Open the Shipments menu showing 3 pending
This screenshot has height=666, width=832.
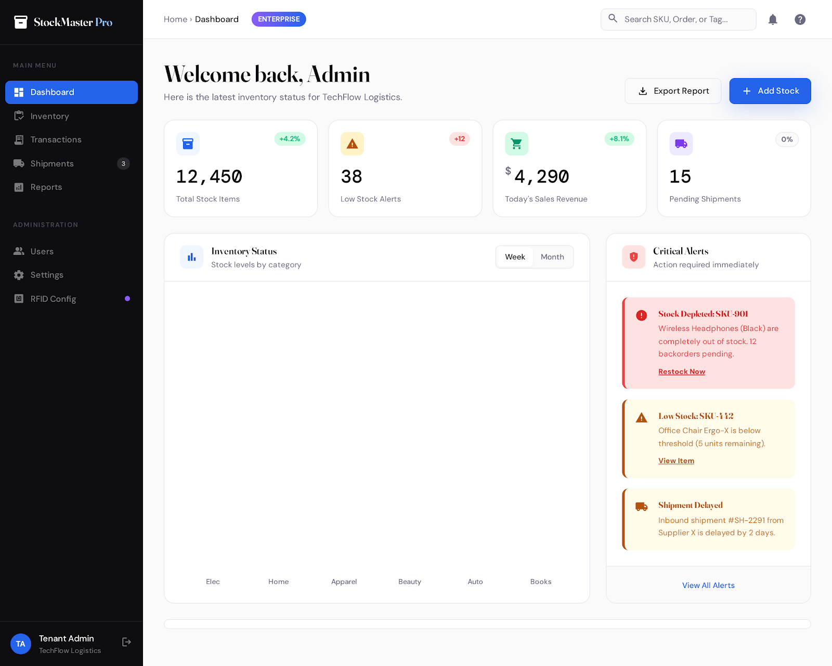(x=51, y=163)
